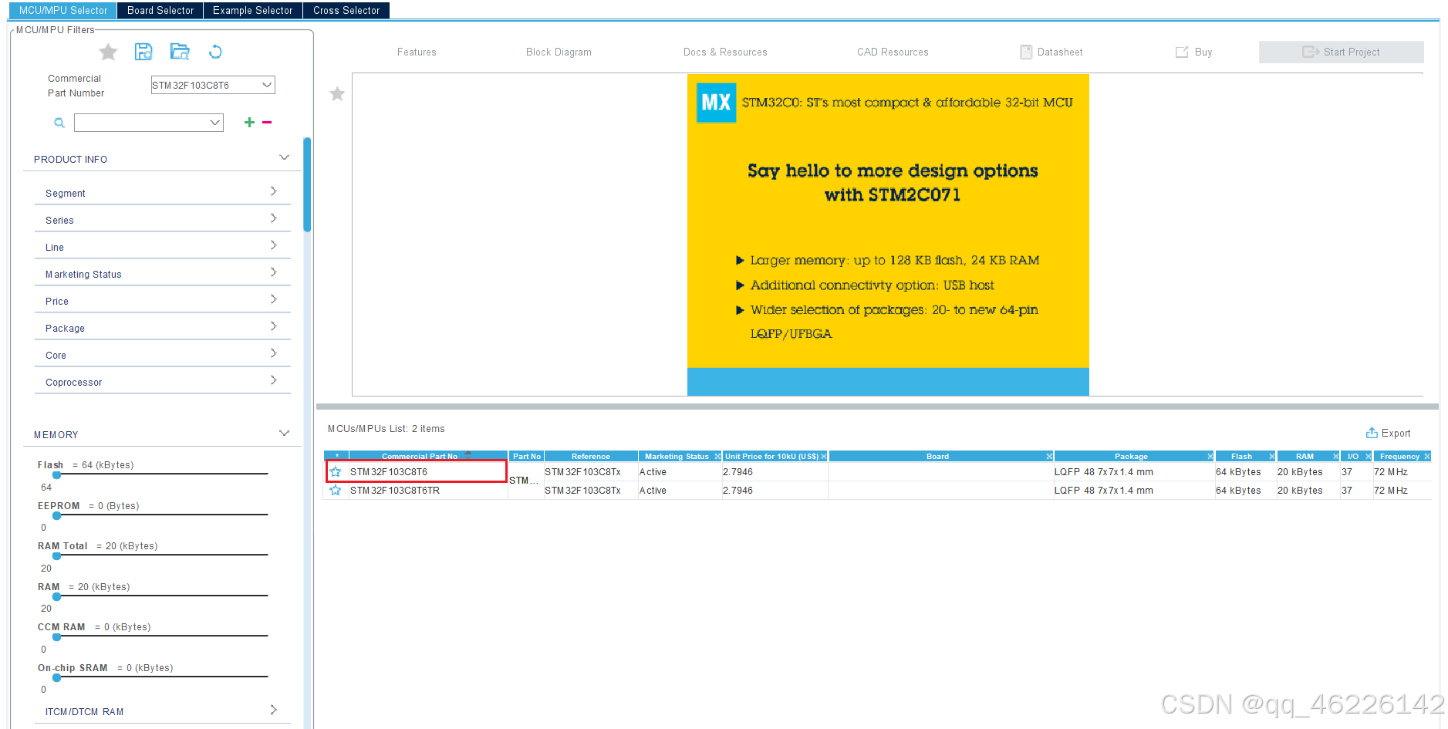Click the Flash slider handle
Screen dimensions: 1448x729
(x=56, y=475)
